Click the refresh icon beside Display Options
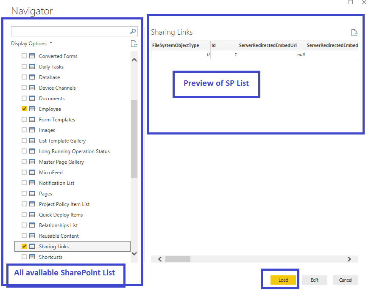 (134, 43)
